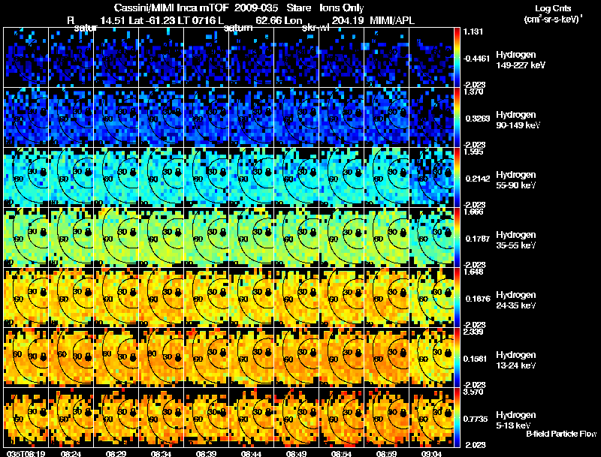Click the colorbar maximum value '1.131'
Viewport: 601px width, 457px height.
click(473, 32)
